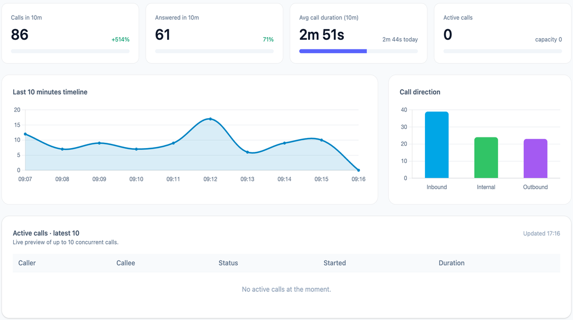Click the Callee column header

pyautogui.click(x=126, y=263)
